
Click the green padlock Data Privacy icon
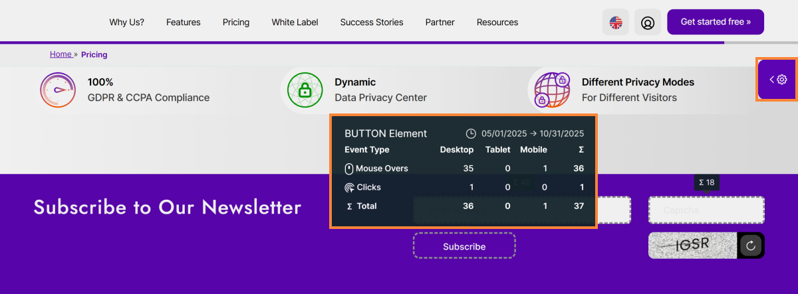[305, 90]
